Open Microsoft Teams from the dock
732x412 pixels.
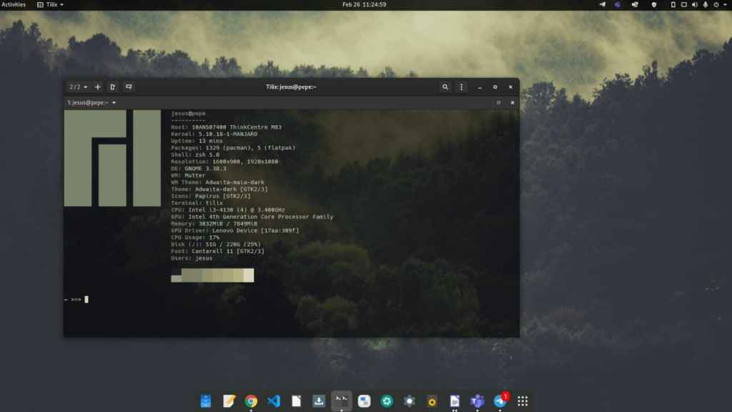[477, 401]
